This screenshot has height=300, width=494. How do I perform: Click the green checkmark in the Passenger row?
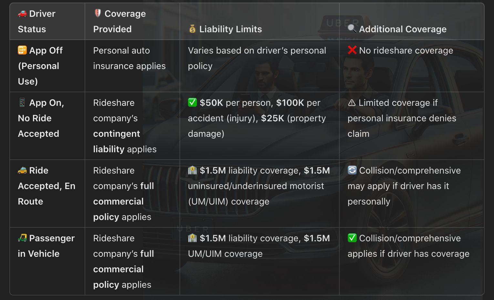click(x=352, y=238)
